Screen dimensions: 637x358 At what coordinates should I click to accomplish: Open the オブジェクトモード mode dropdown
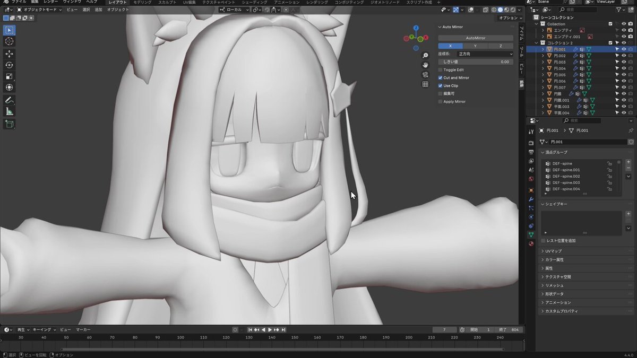coord(40,10)
